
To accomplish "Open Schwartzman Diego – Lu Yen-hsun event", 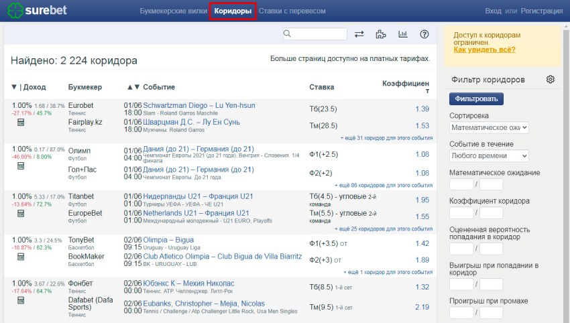I will [199, 105].
